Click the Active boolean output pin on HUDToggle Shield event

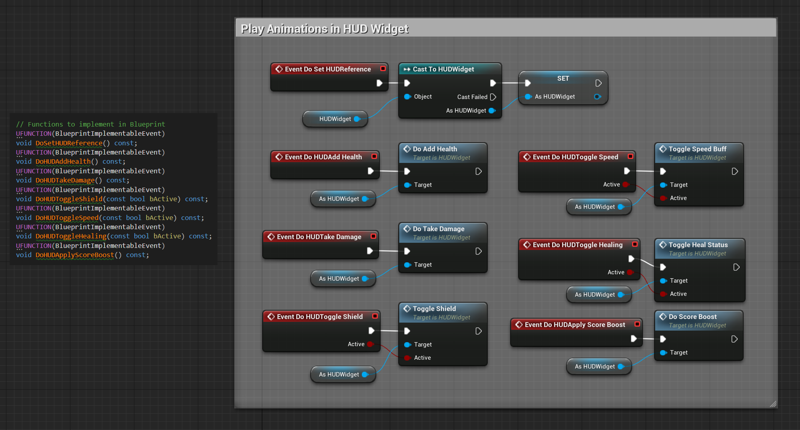[x=370, y=344]
